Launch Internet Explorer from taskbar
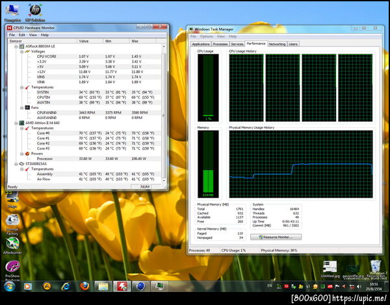 tap(66, 287)
